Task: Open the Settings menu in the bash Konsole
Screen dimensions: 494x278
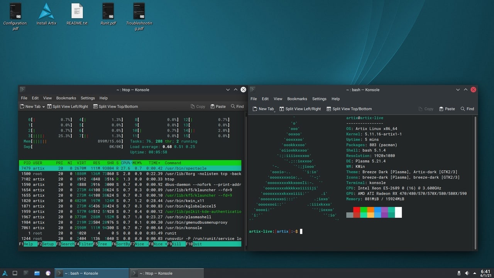Action: [x=319, y=99]
